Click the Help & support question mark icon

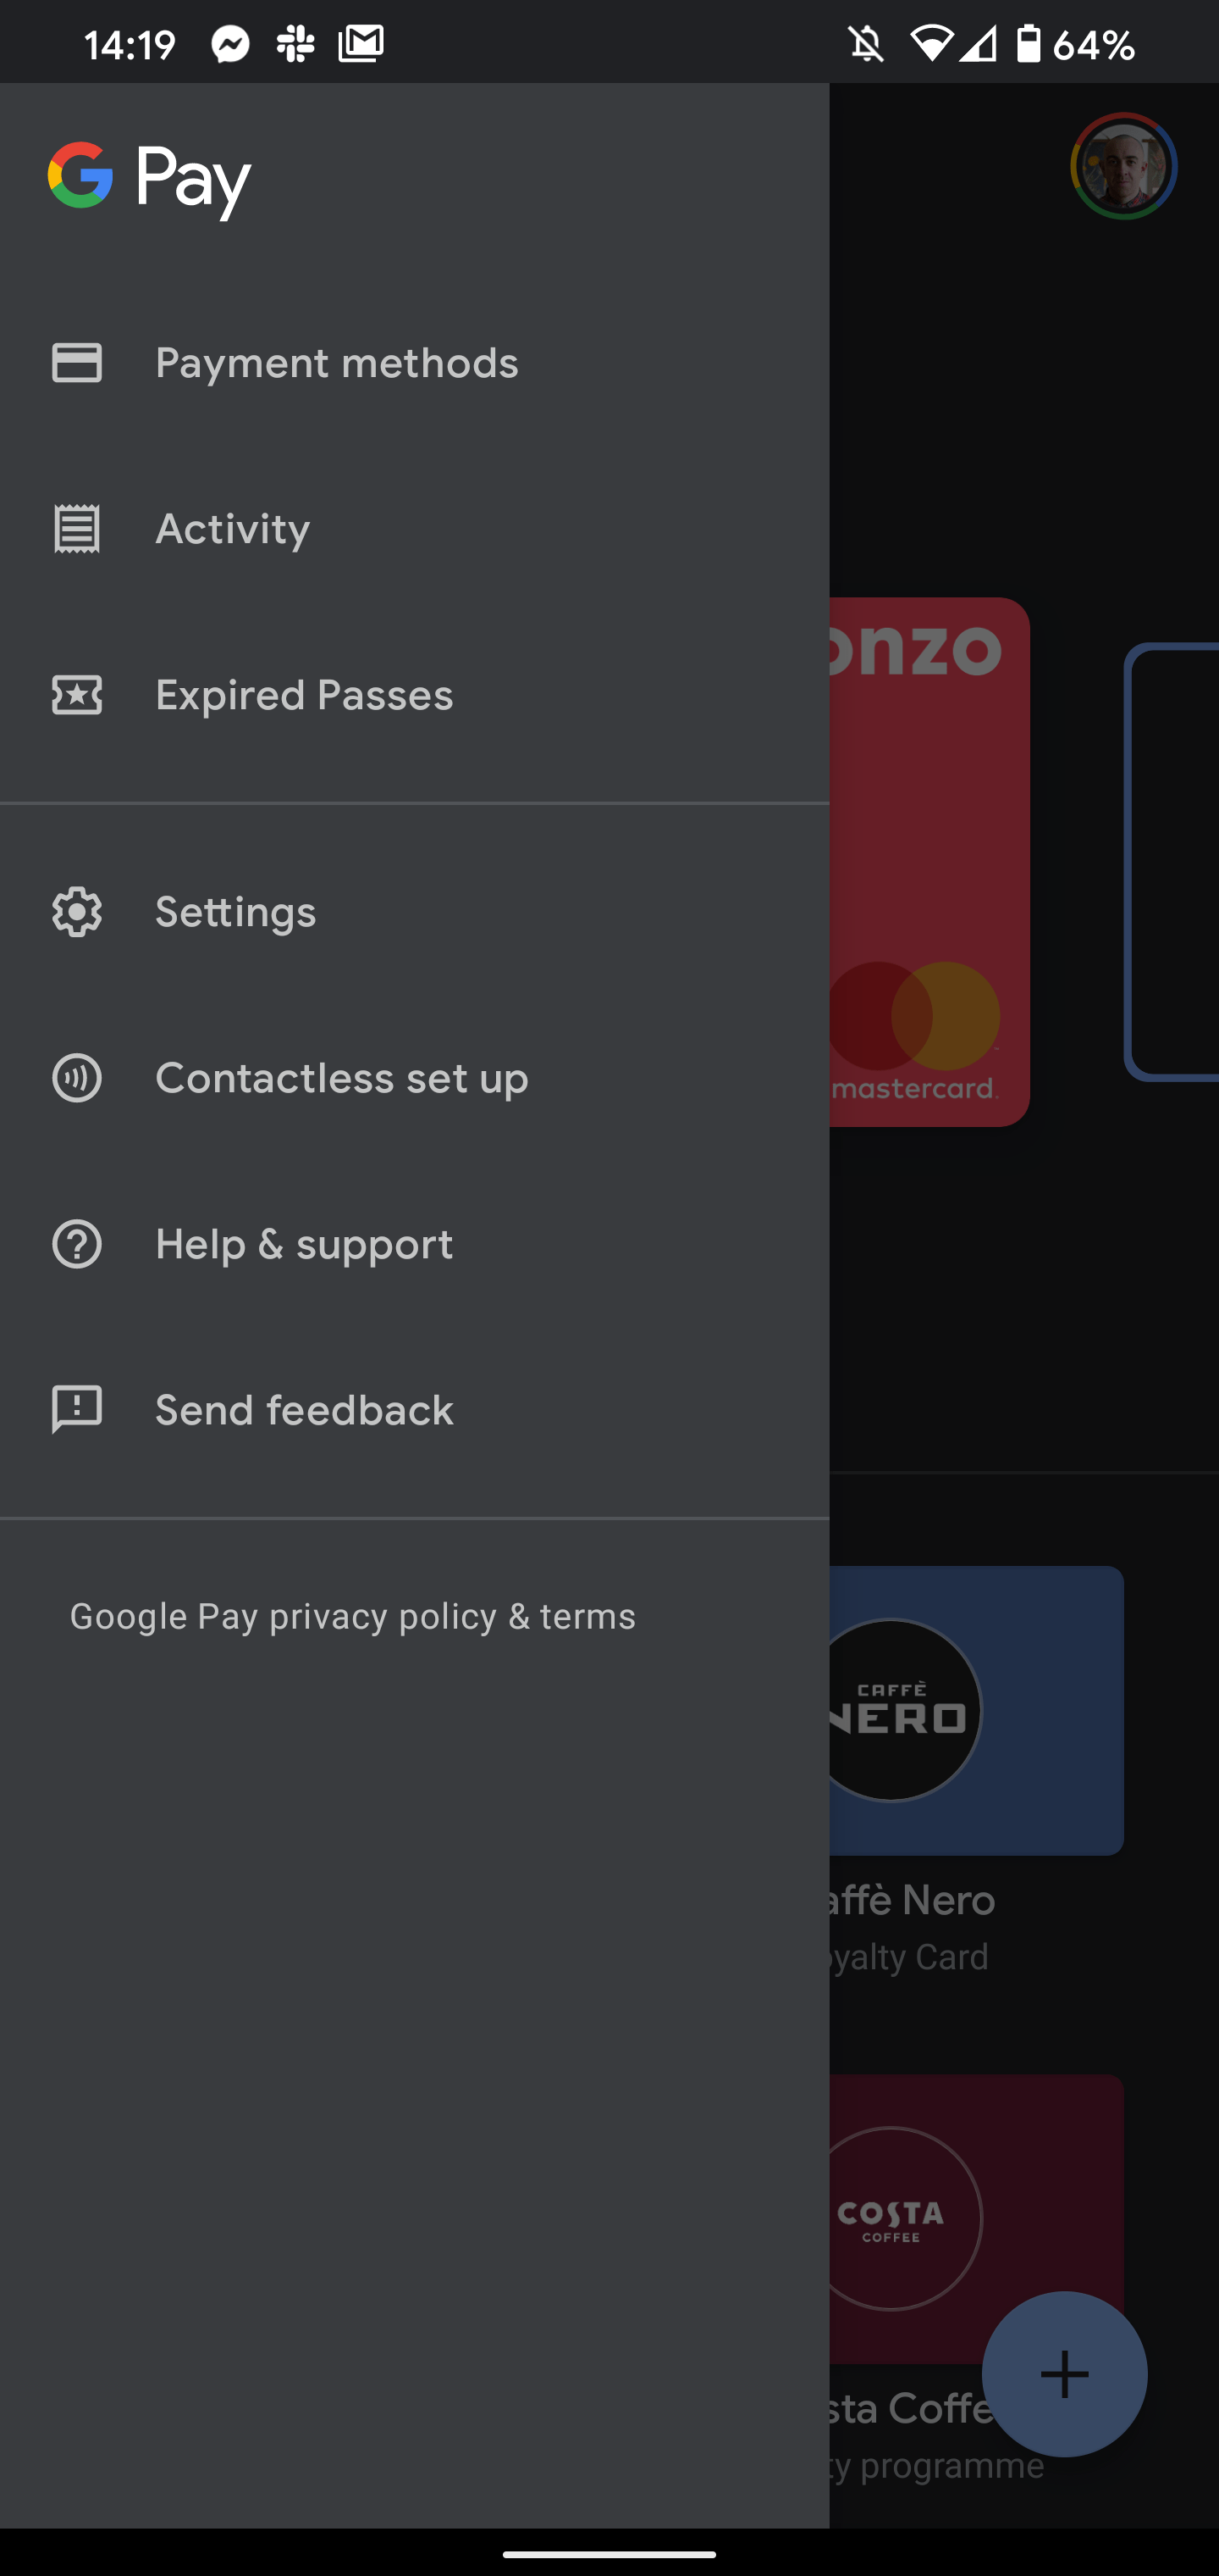click(x=76, y=1244)
